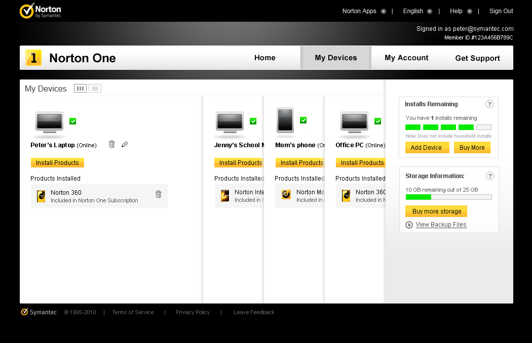Click Buy more storage button

point(436,211)
